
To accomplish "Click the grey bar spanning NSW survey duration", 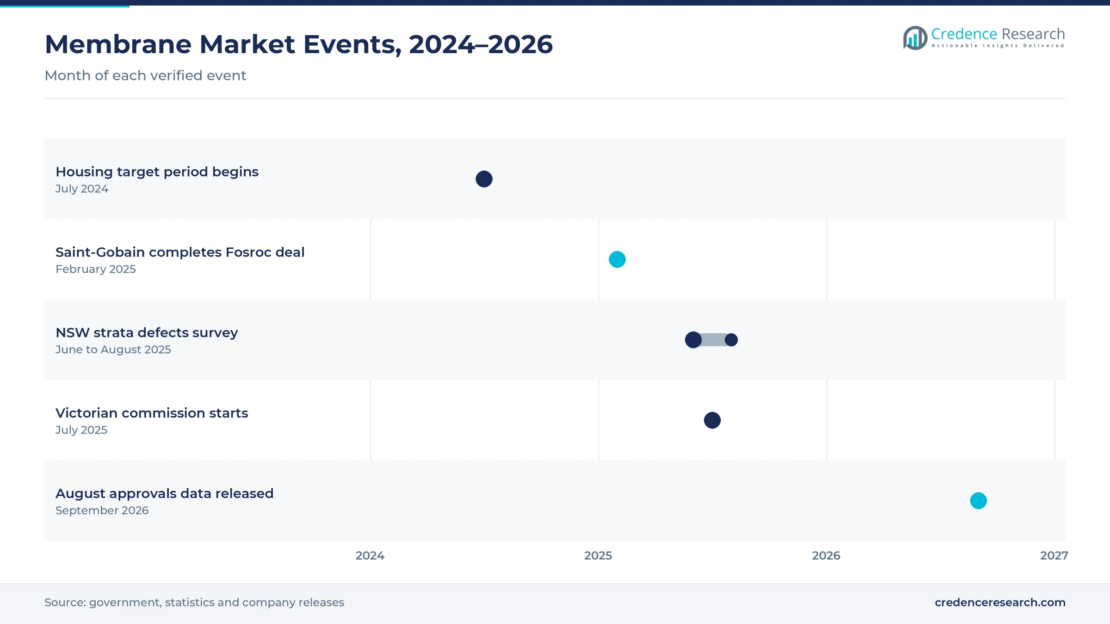I will pos(713,340).
